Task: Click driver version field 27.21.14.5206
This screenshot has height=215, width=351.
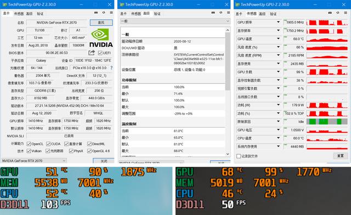Action: (x=69, y=105)
